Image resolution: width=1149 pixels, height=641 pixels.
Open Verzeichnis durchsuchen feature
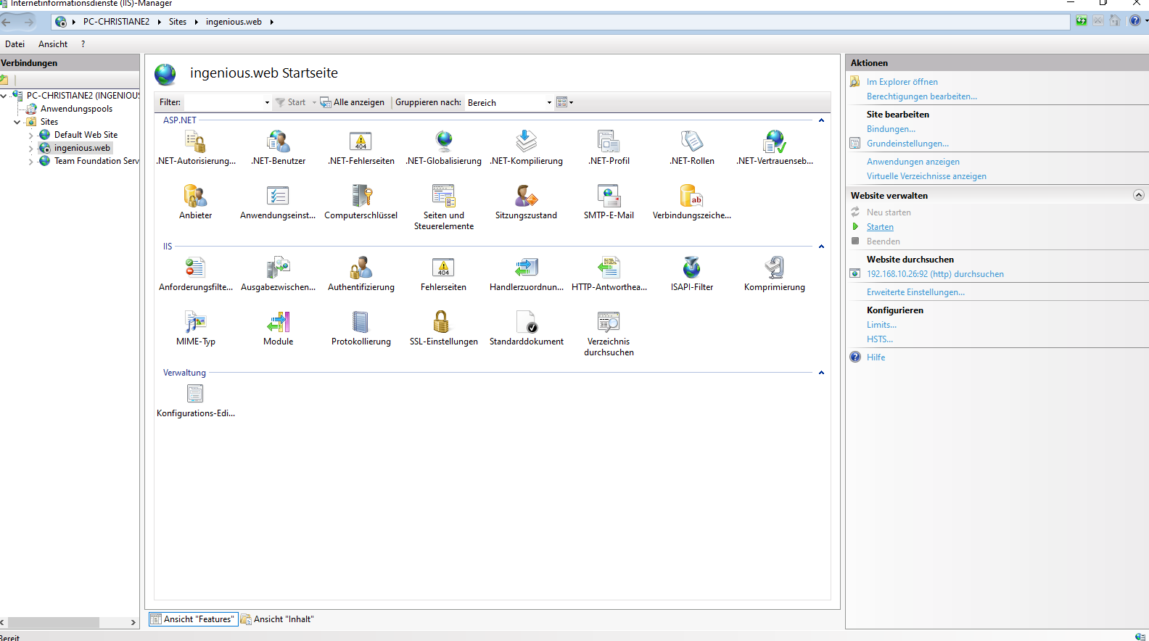point(609,334)
